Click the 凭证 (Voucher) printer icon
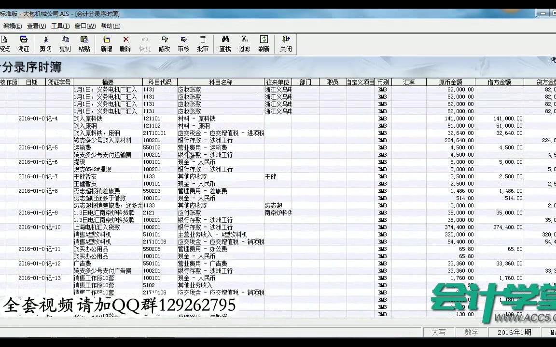The width and height of the screenshot is (556, 347). [23, 43]
